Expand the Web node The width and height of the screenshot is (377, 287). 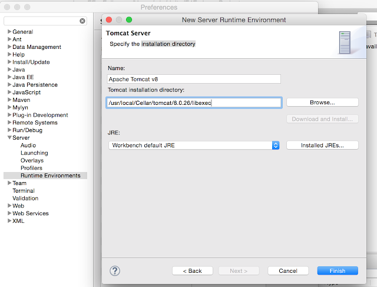[9, 206]
